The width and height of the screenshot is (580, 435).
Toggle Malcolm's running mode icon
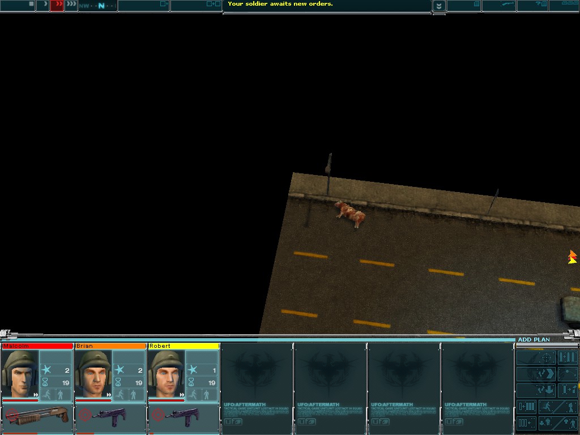(47, 395)
